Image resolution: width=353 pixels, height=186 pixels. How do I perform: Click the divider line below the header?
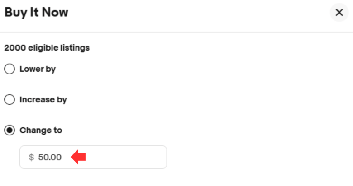[x=176, y=32]
